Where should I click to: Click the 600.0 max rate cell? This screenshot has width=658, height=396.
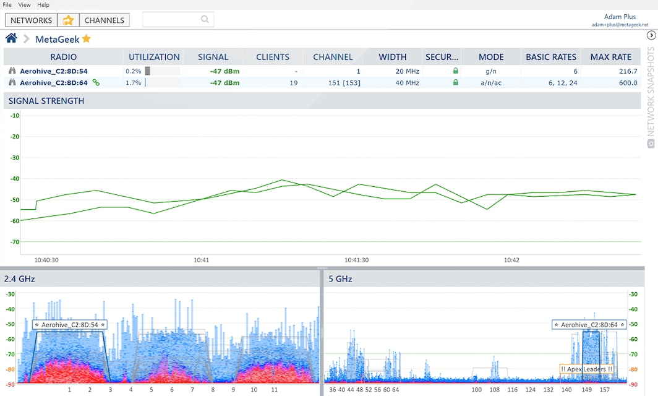pos(628,83)
